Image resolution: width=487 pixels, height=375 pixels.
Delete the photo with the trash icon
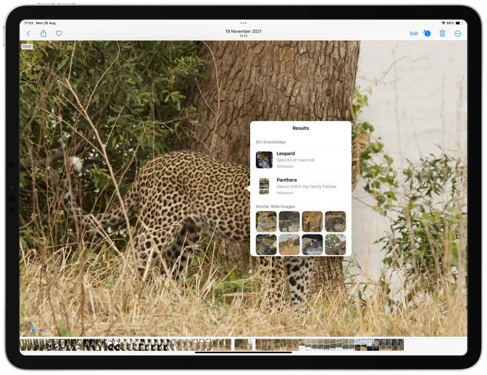tap(442, 33)
